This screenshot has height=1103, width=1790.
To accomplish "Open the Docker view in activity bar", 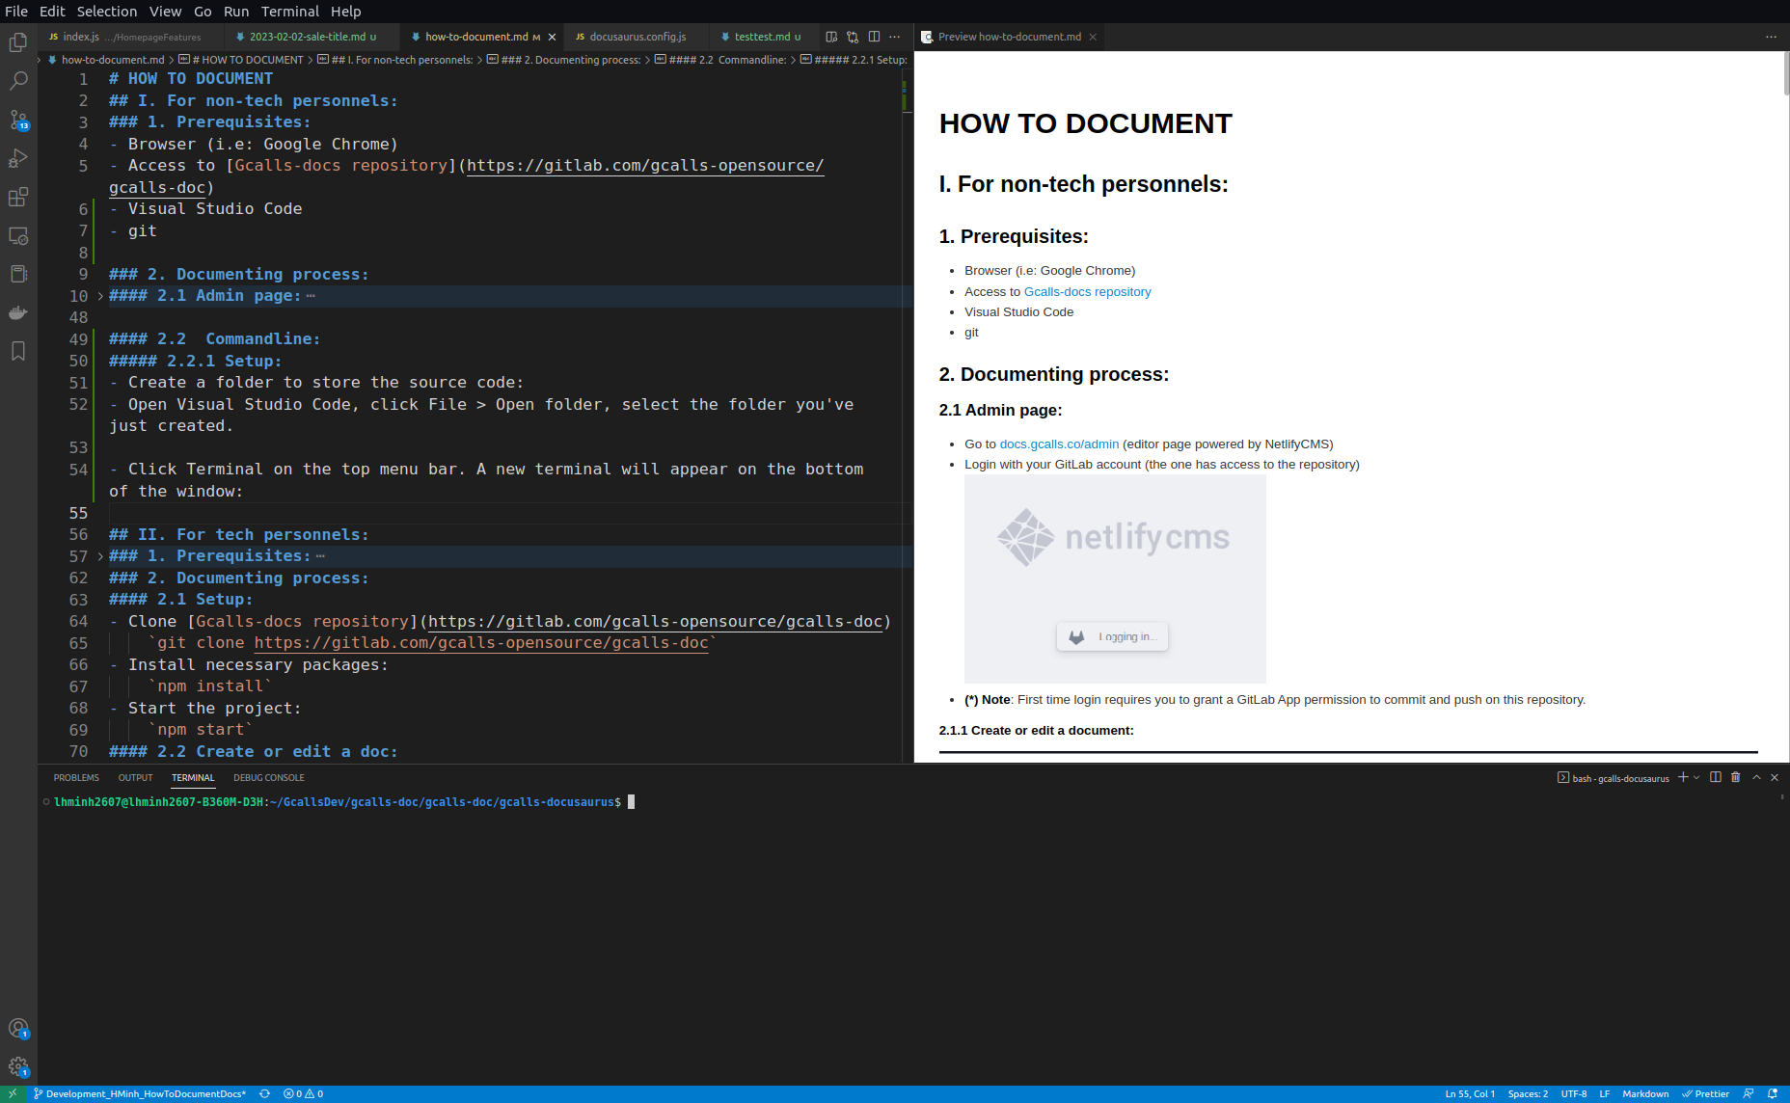I will click(18, 312).
